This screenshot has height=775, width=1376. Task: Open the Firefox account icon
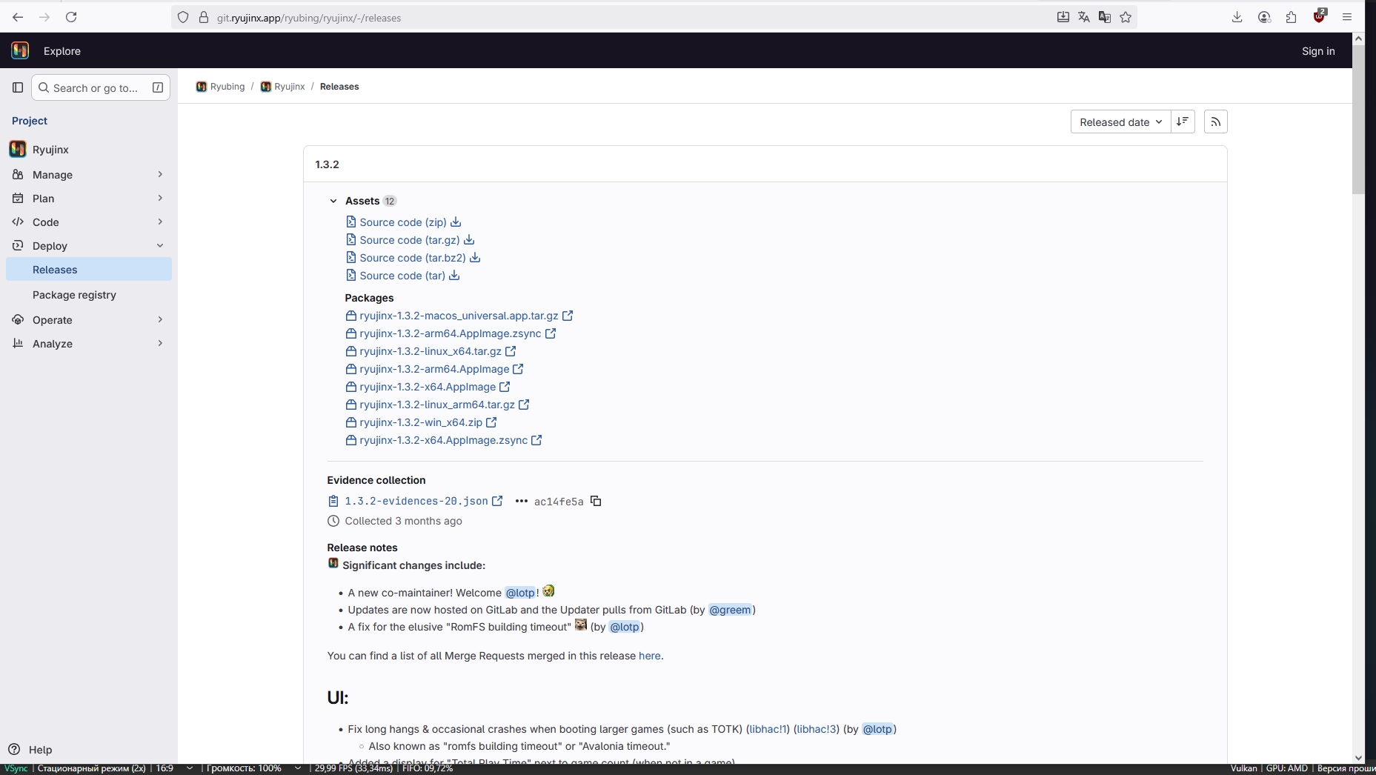click(x=1264, y=17)
